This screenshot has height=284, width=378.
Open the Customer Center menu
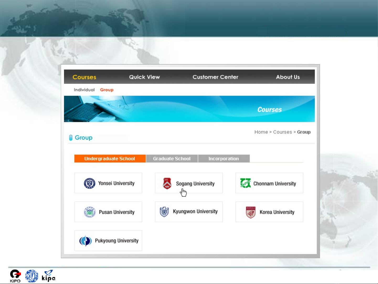[x=216, y=77]
